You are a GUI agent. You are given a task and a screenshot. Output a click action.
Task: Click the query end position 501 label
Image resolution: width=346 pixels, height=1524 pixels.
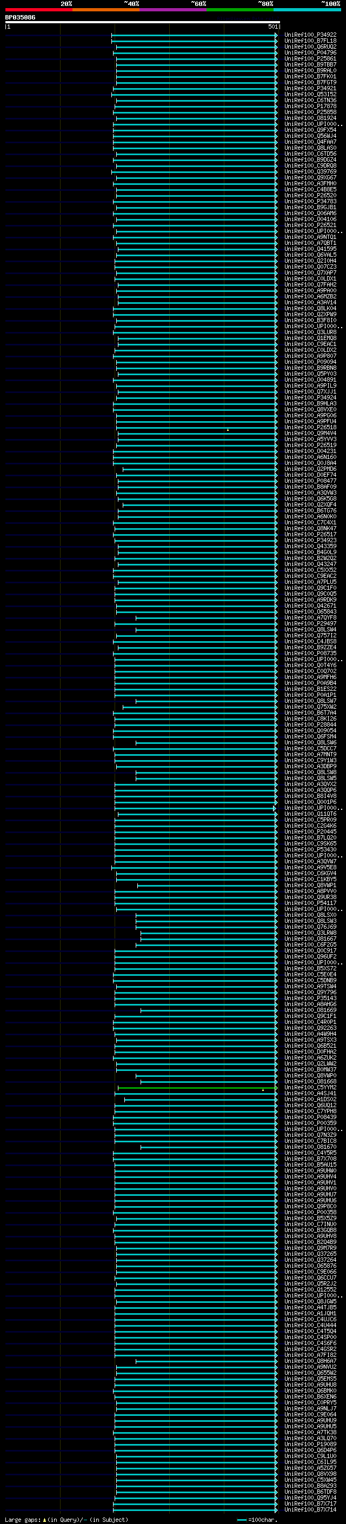click(272, 26)
